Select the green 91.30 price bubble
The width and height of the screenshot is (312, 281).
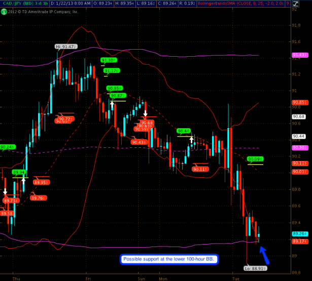point(109,60)
